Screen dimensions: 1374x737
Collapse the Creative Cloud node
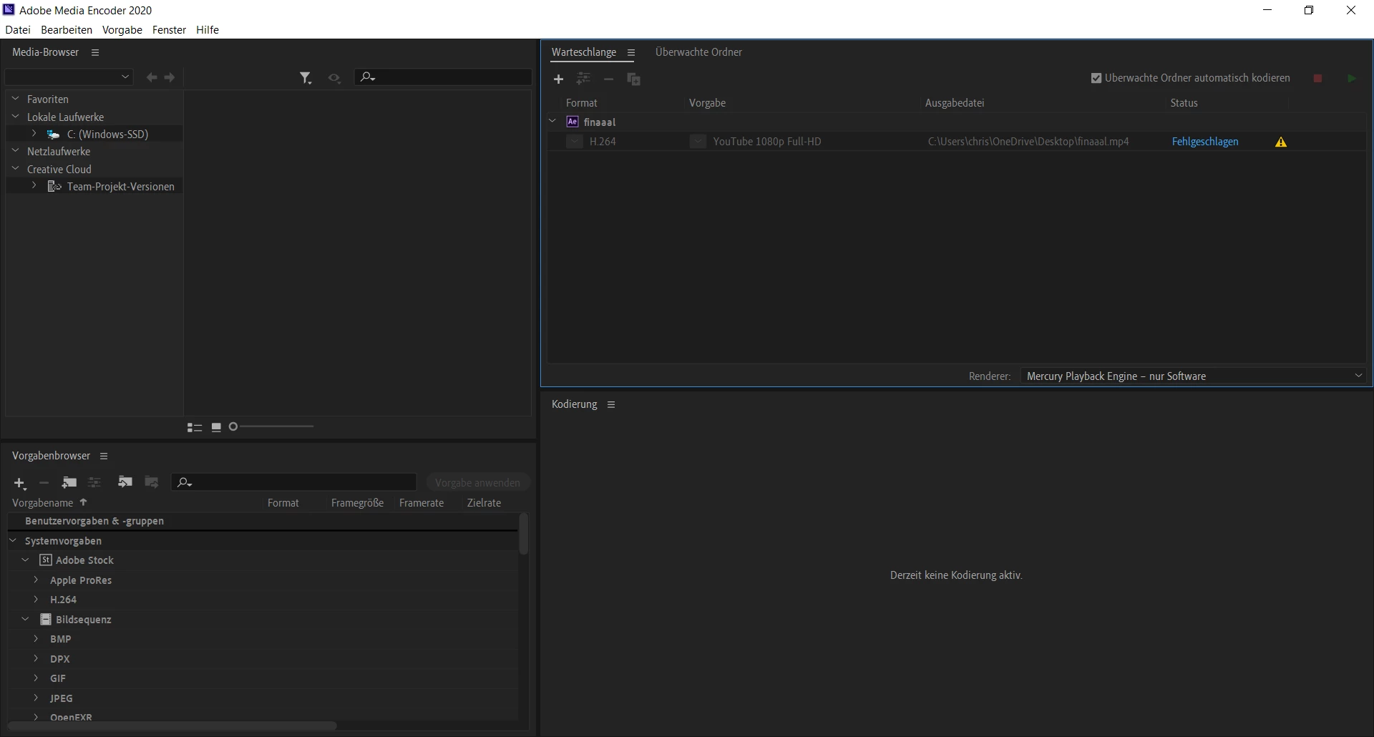[16, 169]
